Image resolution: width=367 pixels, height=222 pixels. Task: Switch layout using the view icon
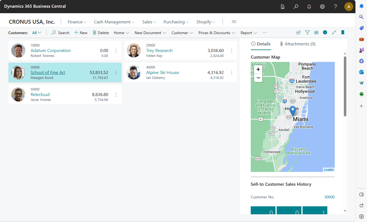(x=316, y=32)
